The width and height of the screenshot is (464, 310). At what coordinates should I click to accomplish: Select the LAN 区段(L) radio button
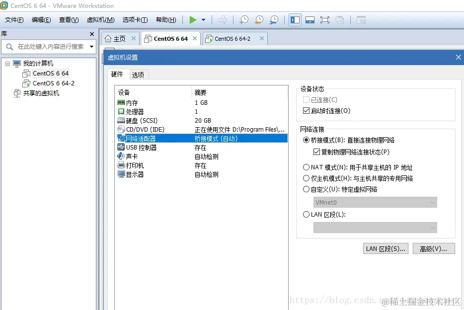coord(307,215)
